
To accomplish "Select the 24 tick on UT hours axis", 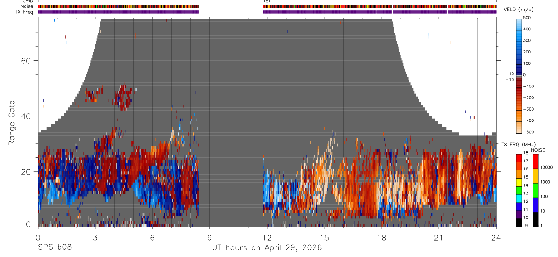I will coord(496,237).
